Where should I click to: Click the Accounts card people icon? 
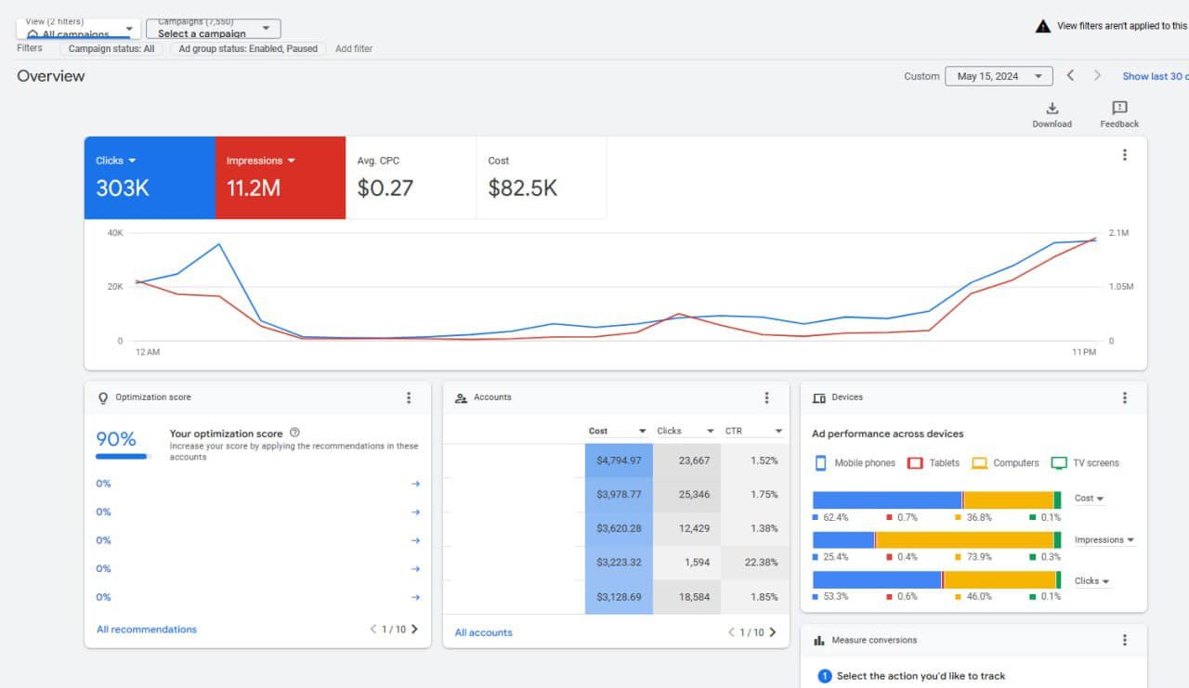(461, 397)
